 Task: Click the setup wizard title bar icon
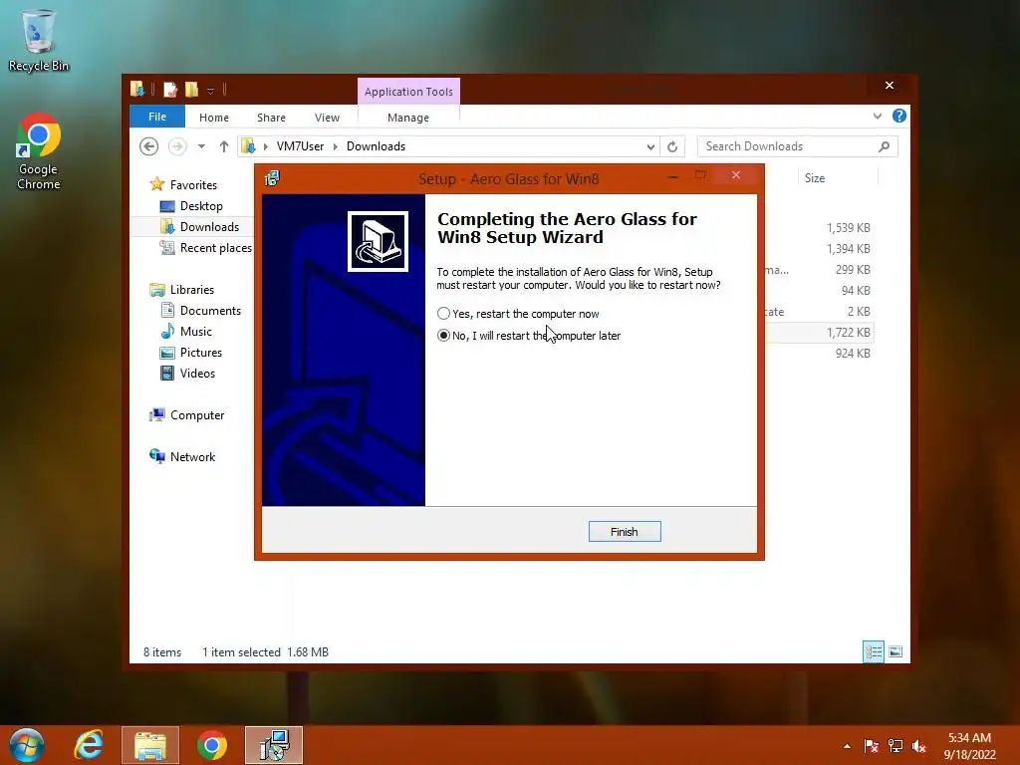272,178
